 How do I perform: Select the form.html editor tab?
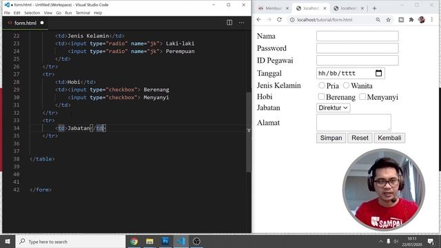tap(25, 23)
